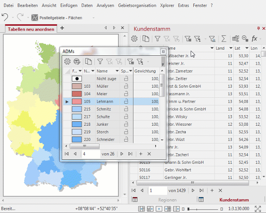266x213 pixels.
Task: Click filter funnel in ADMs toolbar
Action: (x=100, y=62)
